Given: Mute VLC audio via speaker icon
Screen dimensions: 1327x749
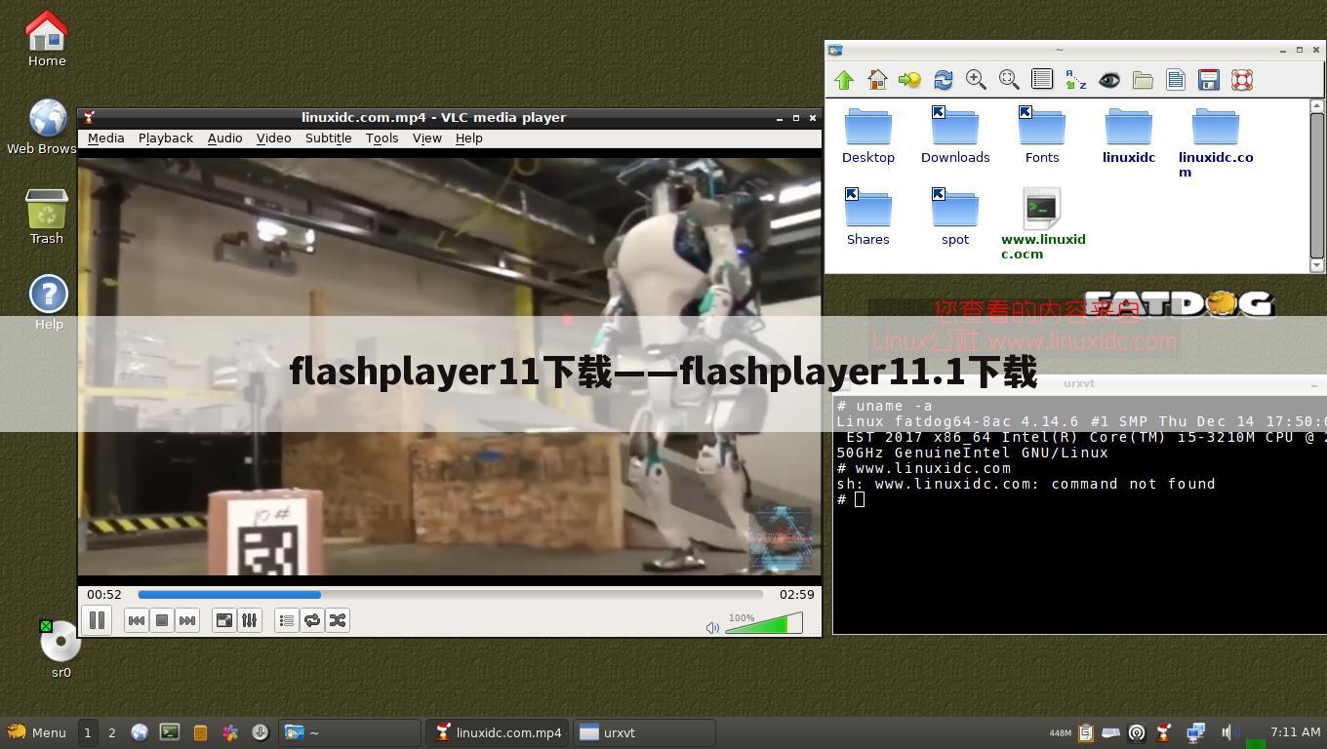Looking at the screenshot, I should [712, 627].
